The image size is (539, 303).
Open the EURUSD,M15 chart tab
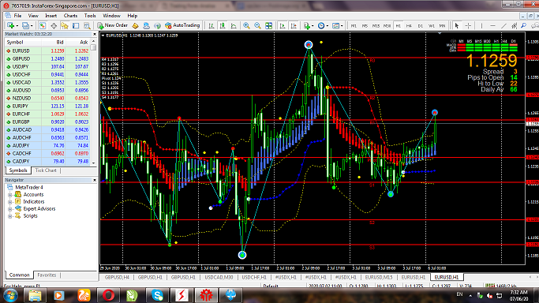(x=379, y=277)
